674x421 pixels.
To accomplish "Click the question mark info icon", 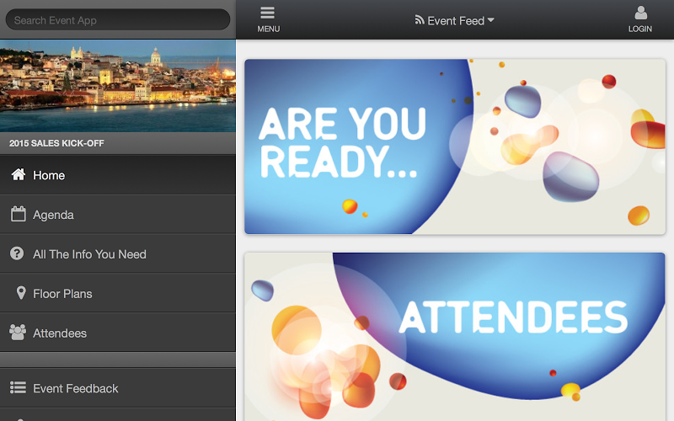I will coord(17,253).
